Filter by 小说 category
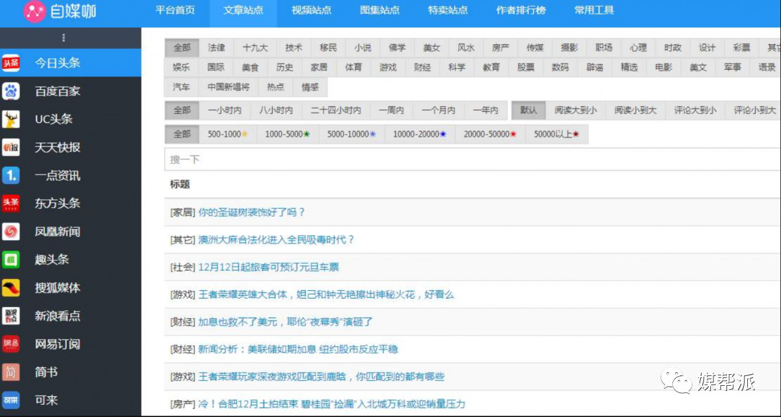 [363, 48]
